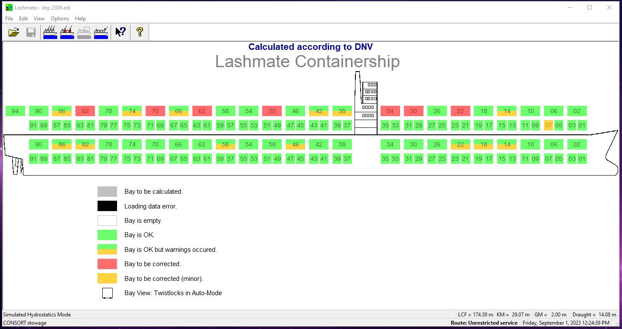Viewport: 622px width, 329px height.
Task: Activate the context help pointer icon
Action: 120,32
